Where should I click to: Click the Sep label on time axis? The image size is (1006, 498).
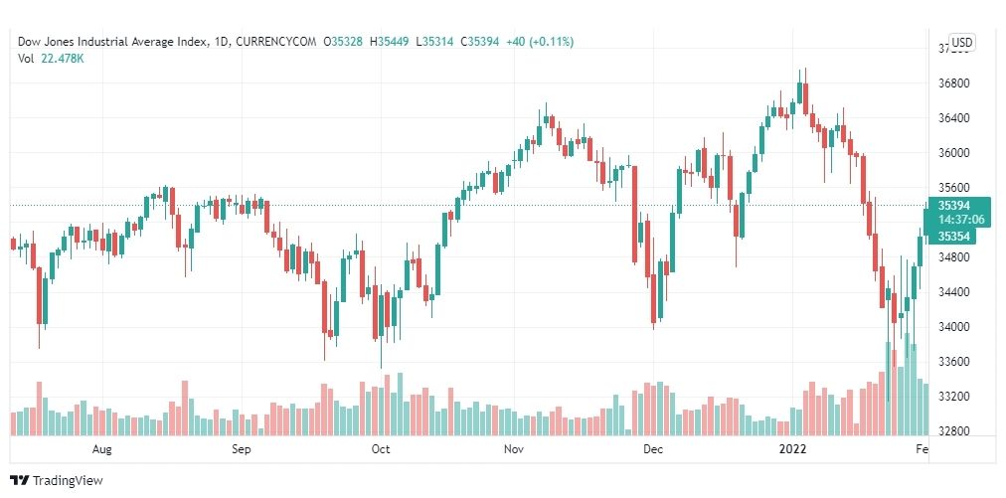(242, 449)
